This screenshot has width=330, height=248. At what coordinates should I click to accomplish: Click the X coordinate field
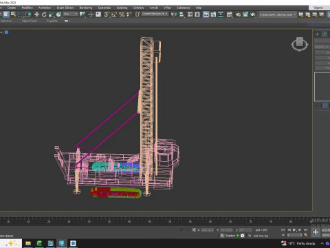coord(208,230)
